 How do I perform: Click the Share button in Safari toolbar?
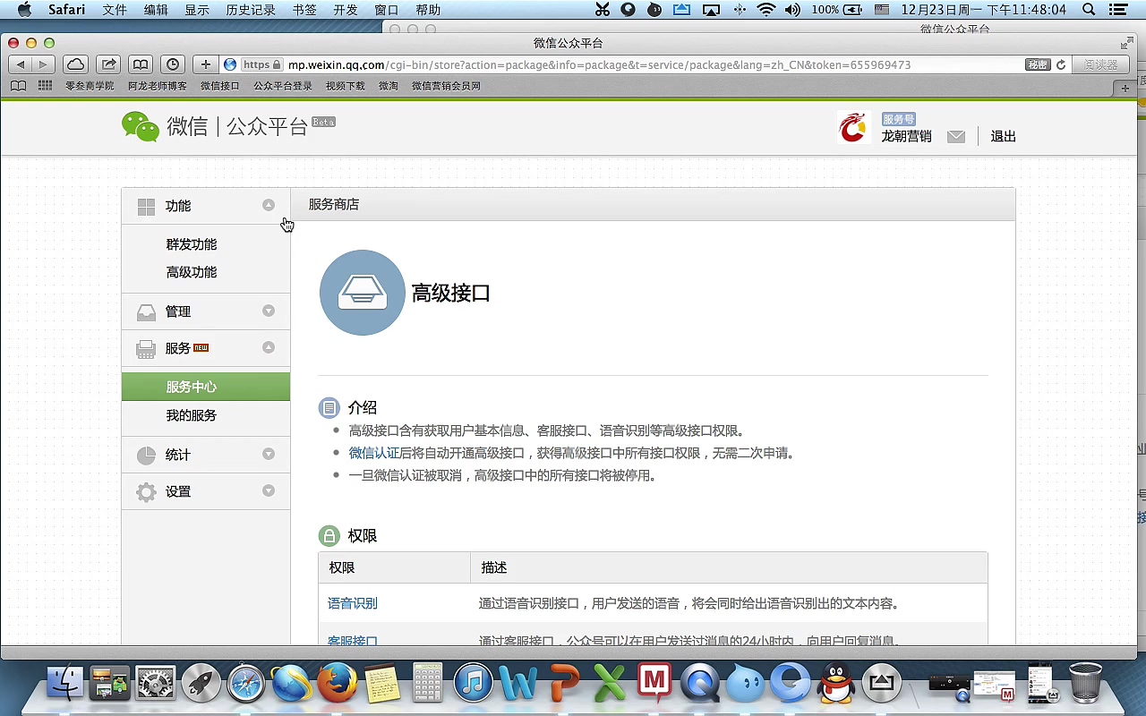(108, 64)
